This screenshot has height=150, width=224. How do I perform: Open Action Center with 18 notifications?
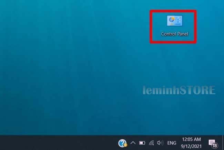coord(213,143)
